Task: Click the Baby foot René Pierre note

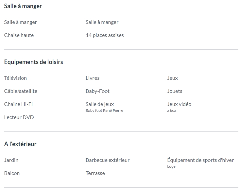Action: point(104,111)
